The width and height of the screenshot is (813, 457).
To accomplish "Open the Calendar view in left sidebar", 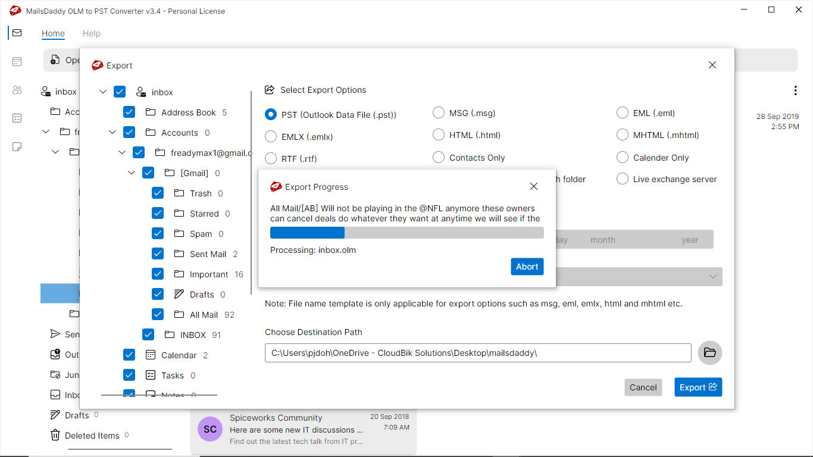I will (x=17, y=61).
